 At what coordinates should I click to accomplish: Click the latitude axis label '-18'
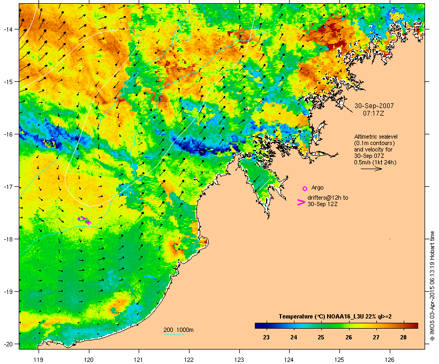[7, 239]
